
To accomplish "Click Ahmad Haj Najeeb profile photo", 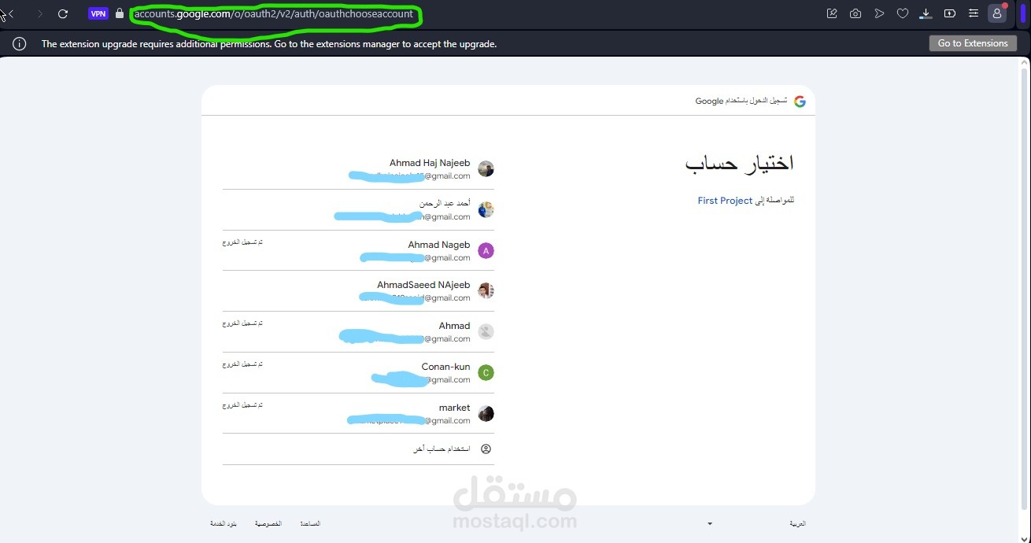I will (x=486, y=169).
